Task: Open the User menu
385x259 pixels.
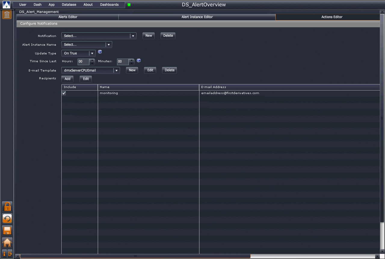Action: point(23,5)
